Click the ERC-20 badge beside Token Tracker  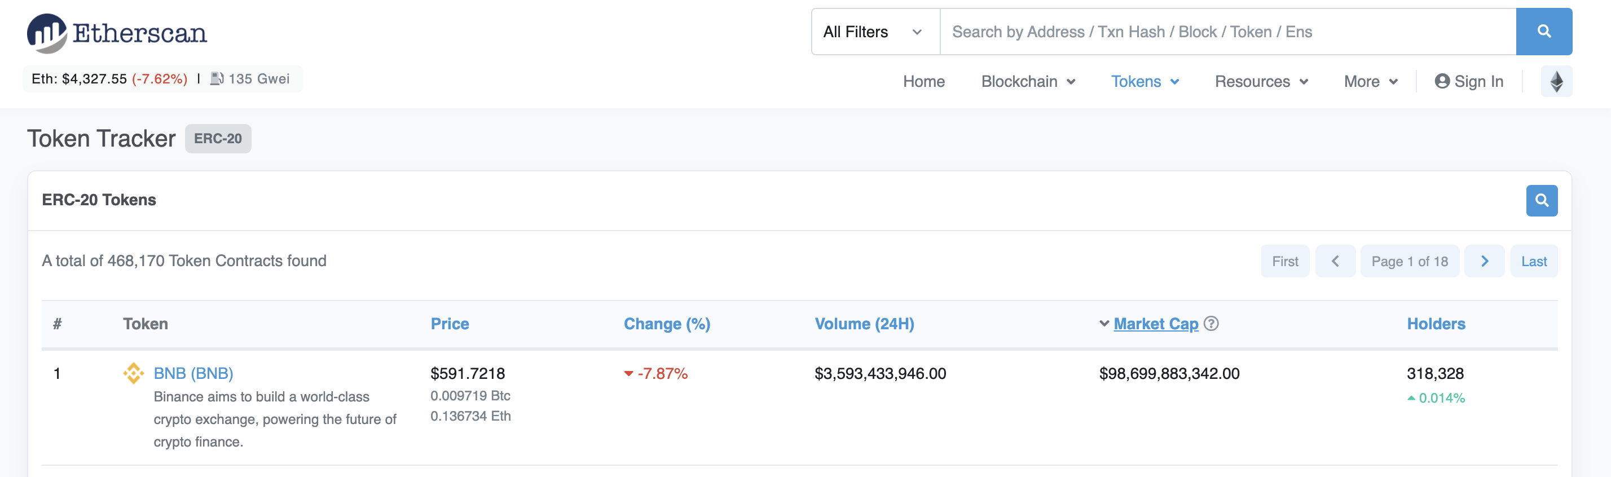218,139
